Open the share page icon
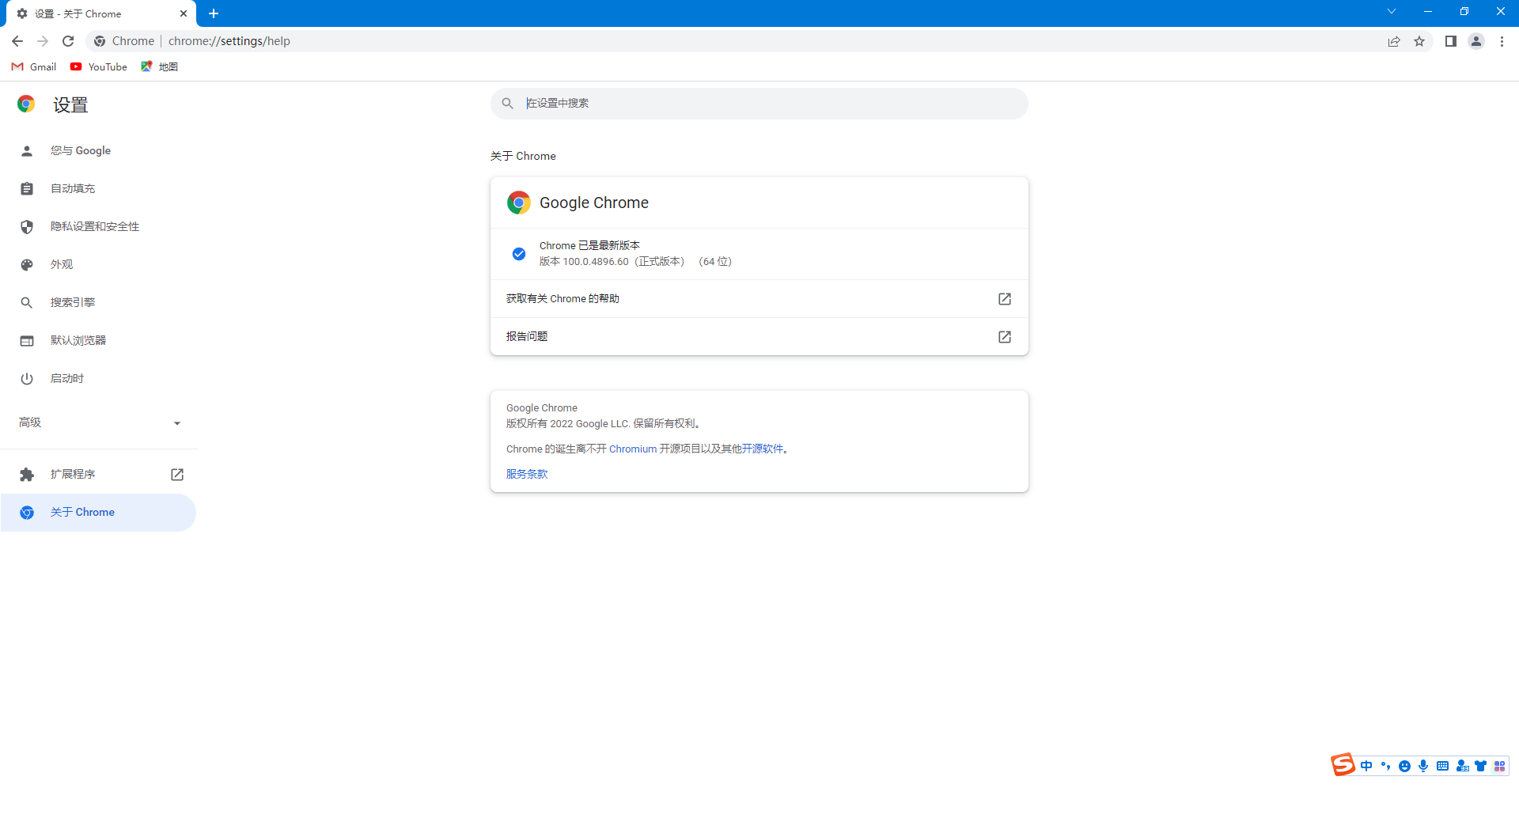The width and height of the screenshot is (1519, 822). click(1394, 41)
